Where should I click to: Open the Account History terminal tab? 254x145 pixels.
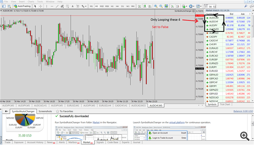pos(35,142)
